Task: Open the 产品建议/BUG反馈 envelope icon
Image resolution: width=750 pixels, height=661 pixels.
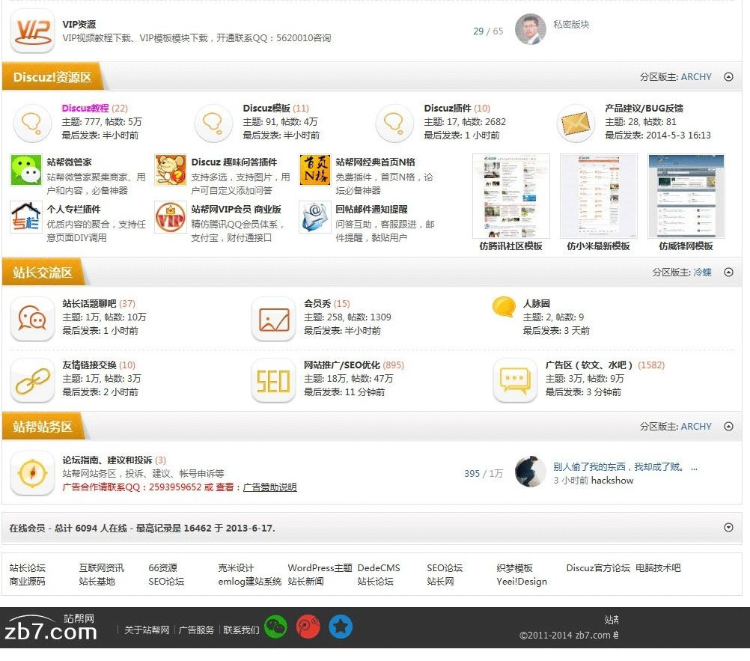Action: (576, 123)
